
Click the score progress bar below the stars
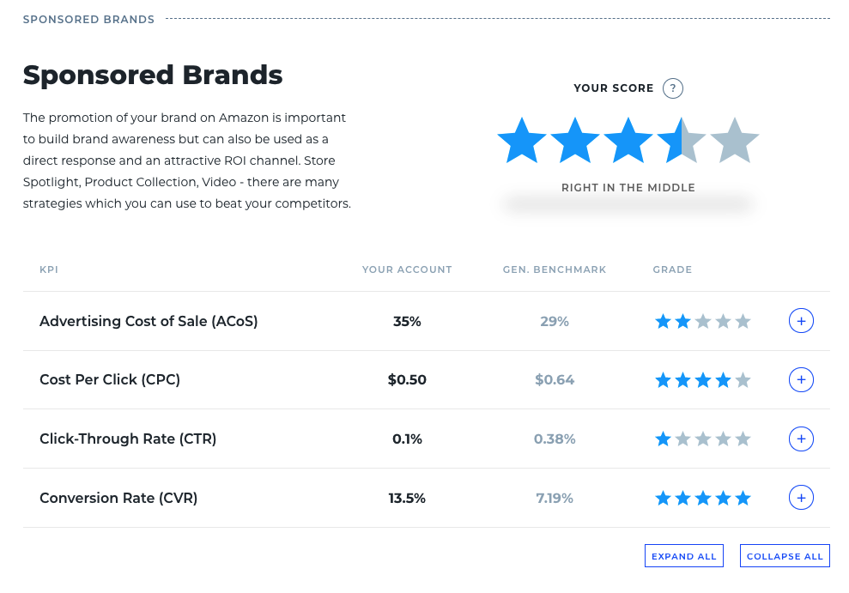[x=628, y=204]
